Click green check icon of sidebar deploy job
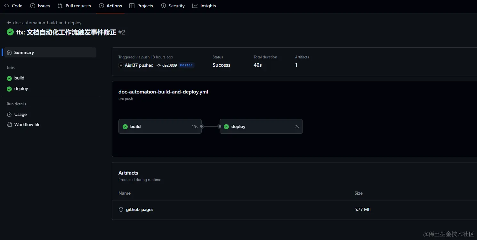This screenshot has height=240, width=477. pyautogui.click(x=9, y=89)
